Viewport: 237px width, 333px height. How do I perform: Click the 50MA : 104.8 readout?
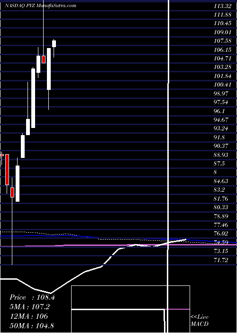[32, 326]
